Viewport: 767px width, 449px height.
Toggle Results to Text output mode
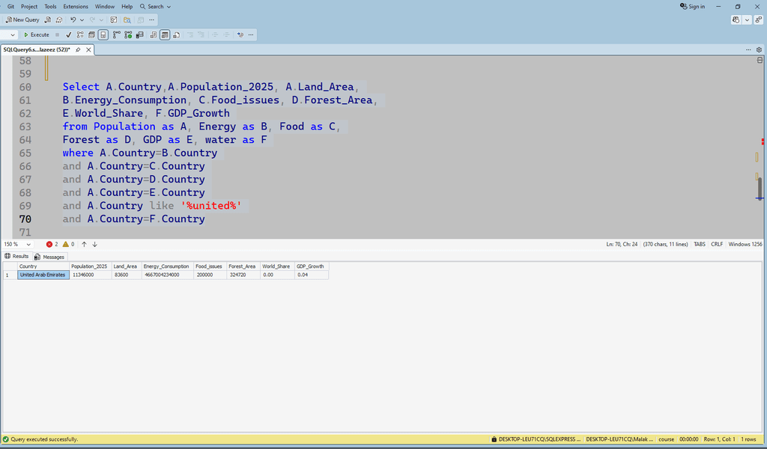coord(153,34)
